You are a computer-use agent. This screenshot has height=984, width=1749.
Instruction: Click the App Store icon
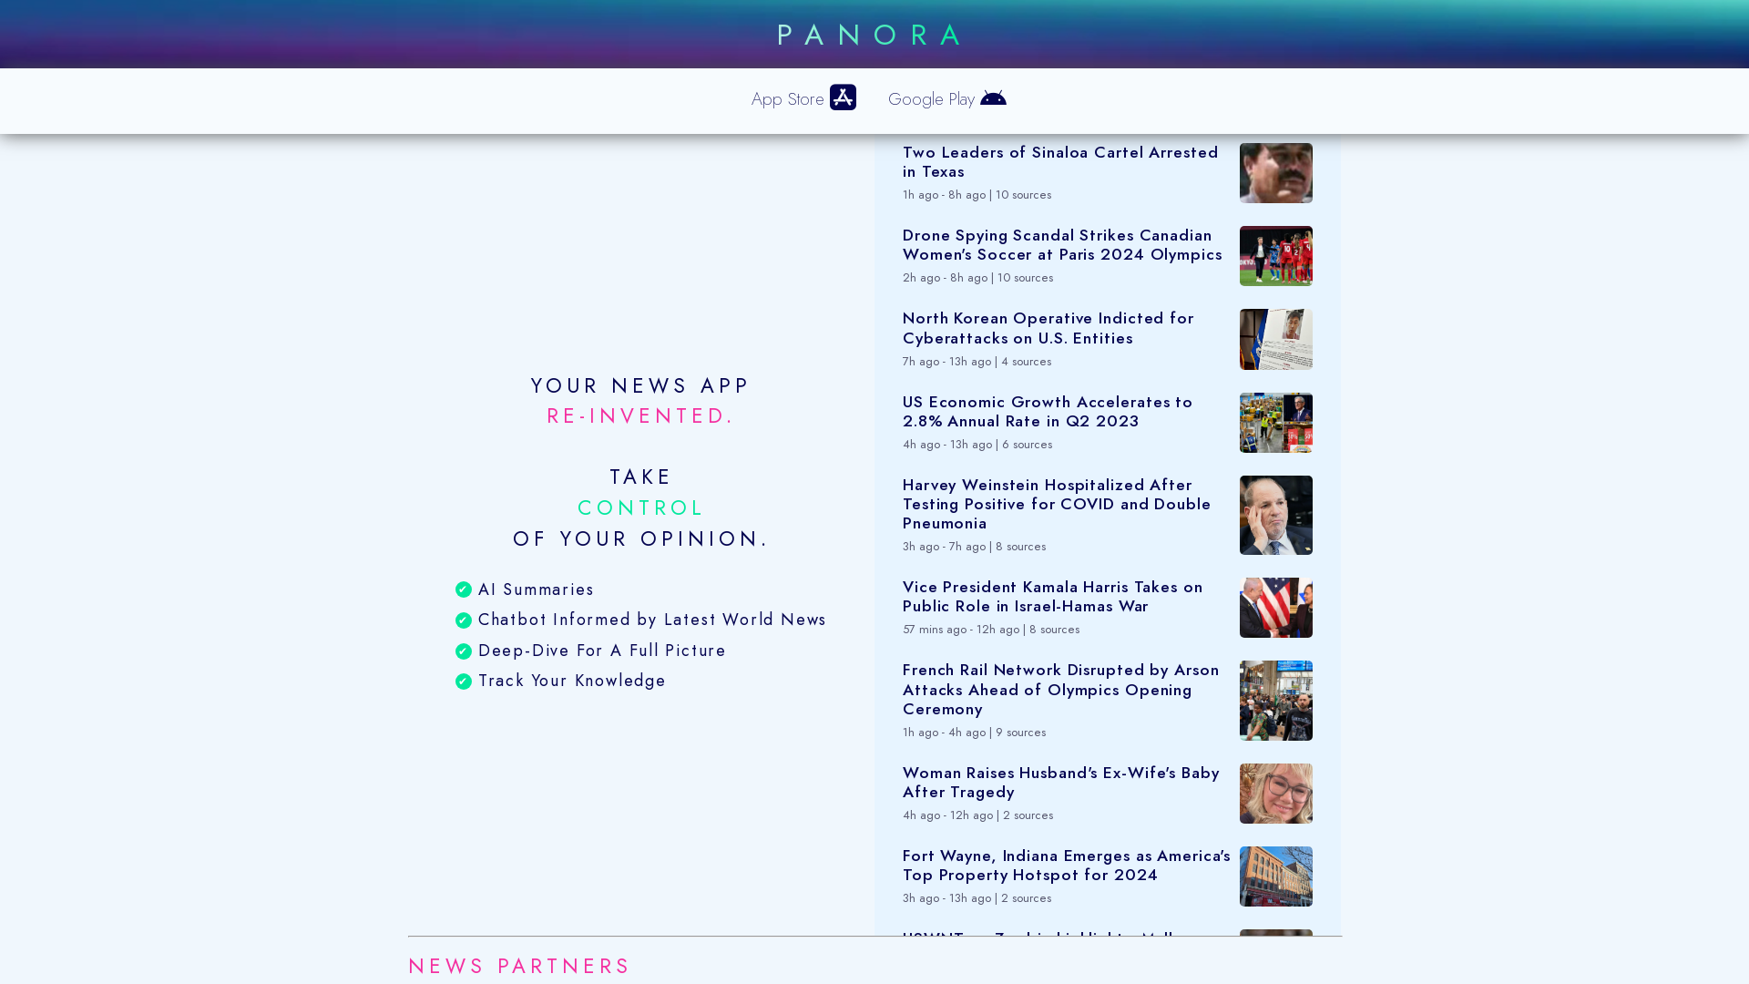pyautogui.click(x=843, y=97)
